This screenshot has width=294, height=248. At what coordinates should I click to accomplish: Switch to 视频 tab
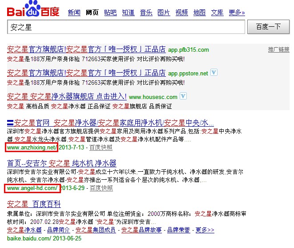pyautogui.click(x=181, y=12)
